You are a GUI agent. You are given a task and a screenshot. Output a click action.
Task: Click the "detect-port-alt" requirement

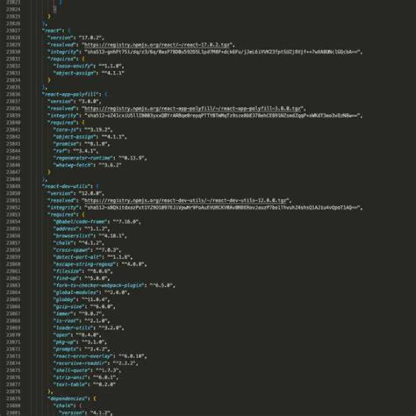coord(92,257)
